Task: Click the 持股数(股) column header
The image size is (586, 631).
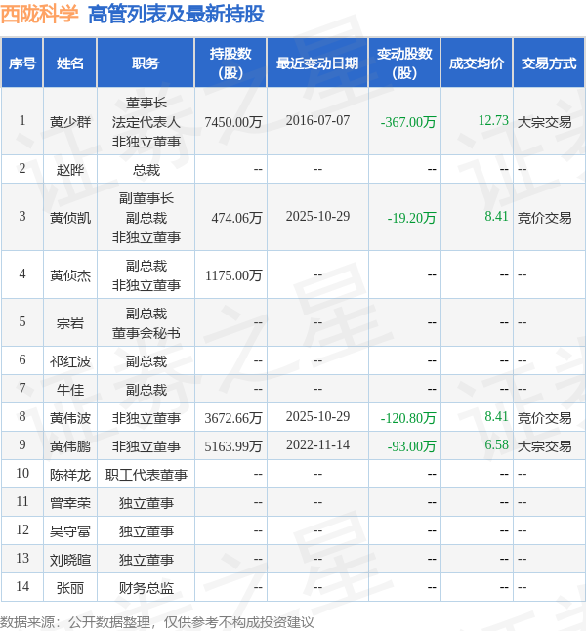Action: [x=230, y=63]
